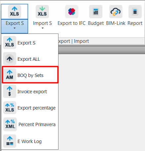Select Export percentage menu entry
This screenshot has height=151, width=145.
[30, 108]
